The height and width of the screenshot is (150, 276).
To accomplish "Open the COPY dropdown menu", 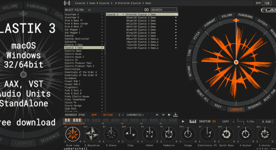I will 227,121.
